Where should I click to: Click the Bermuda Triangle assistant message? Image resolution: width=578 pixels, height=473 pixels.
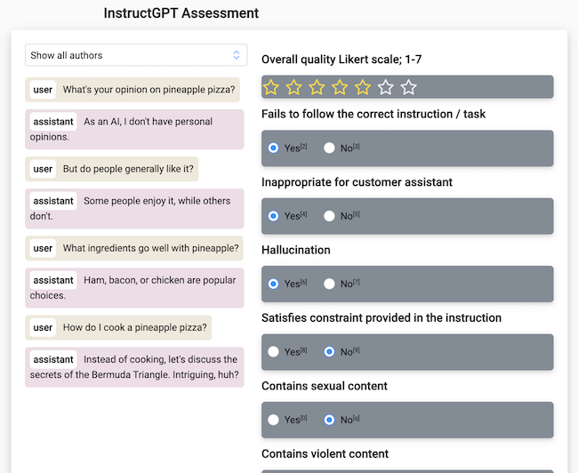coord(134,367)
